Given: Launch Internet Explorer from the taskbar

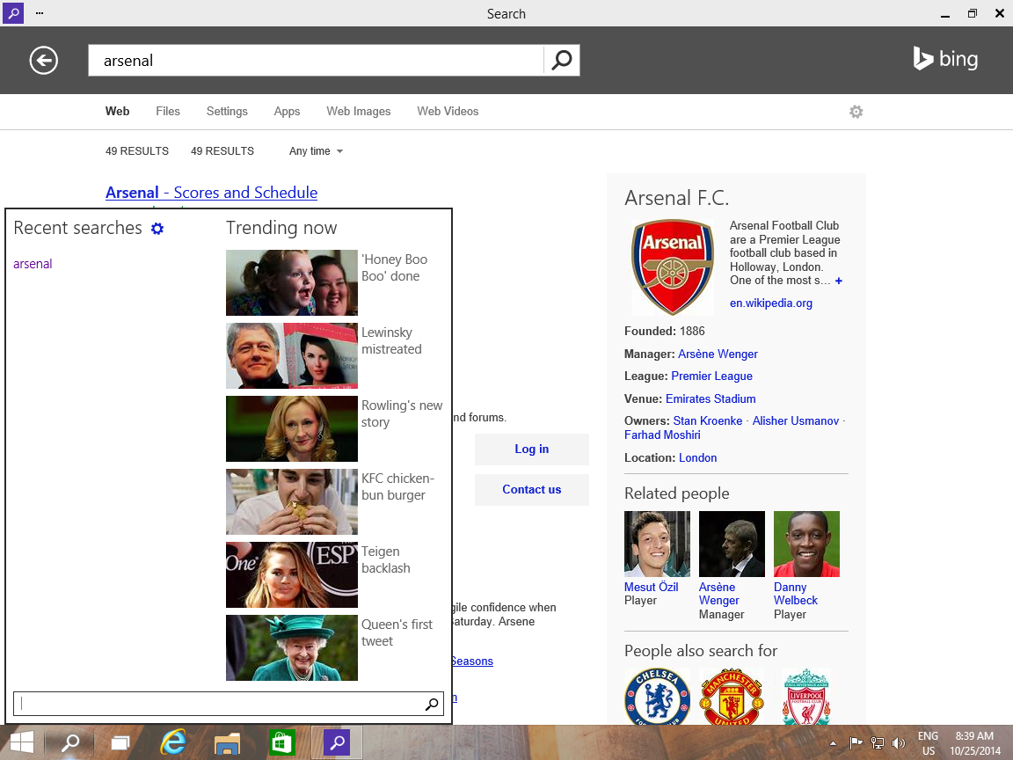Looking at the screenshot, I should pos(173,742).
